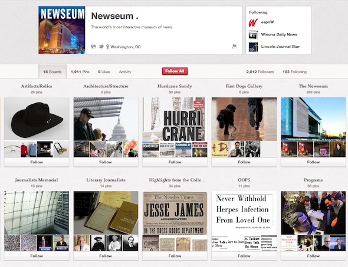Click the '29 pins' count under Artifacts/Relics
This screenshot has width=348, height=267.
point(37,93)
